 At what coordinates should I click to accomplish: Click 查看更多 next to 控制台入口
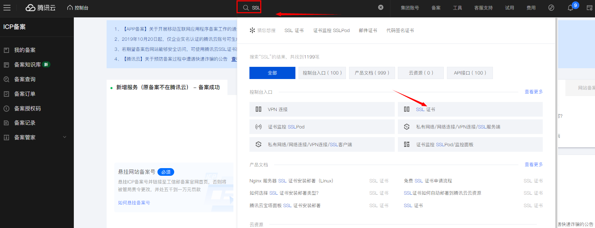(533, 92)
